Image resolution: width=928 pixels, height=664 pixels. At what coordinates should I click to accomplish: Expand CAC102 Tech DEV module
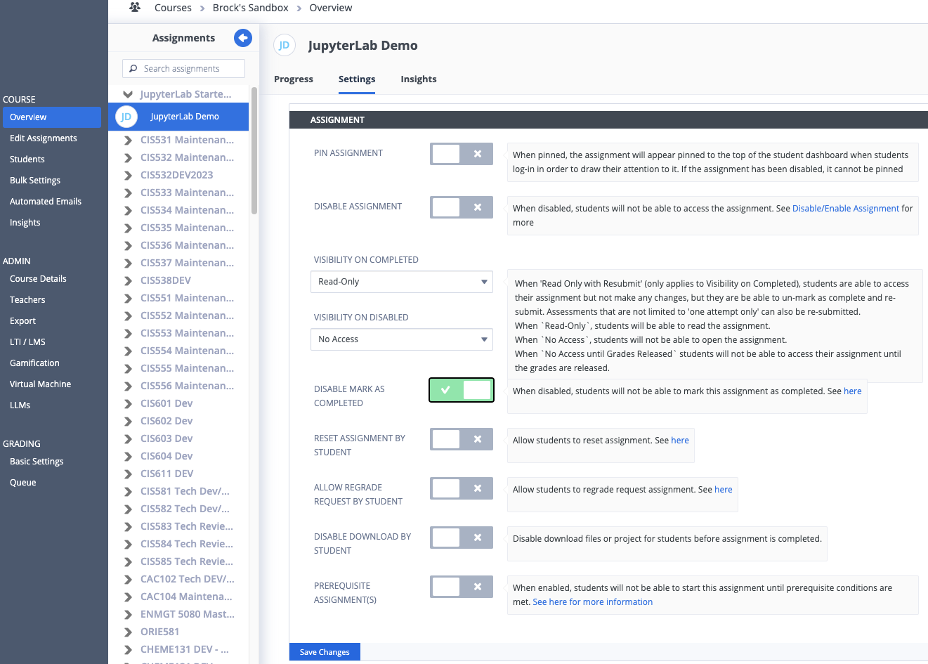[x=128, y=579]
